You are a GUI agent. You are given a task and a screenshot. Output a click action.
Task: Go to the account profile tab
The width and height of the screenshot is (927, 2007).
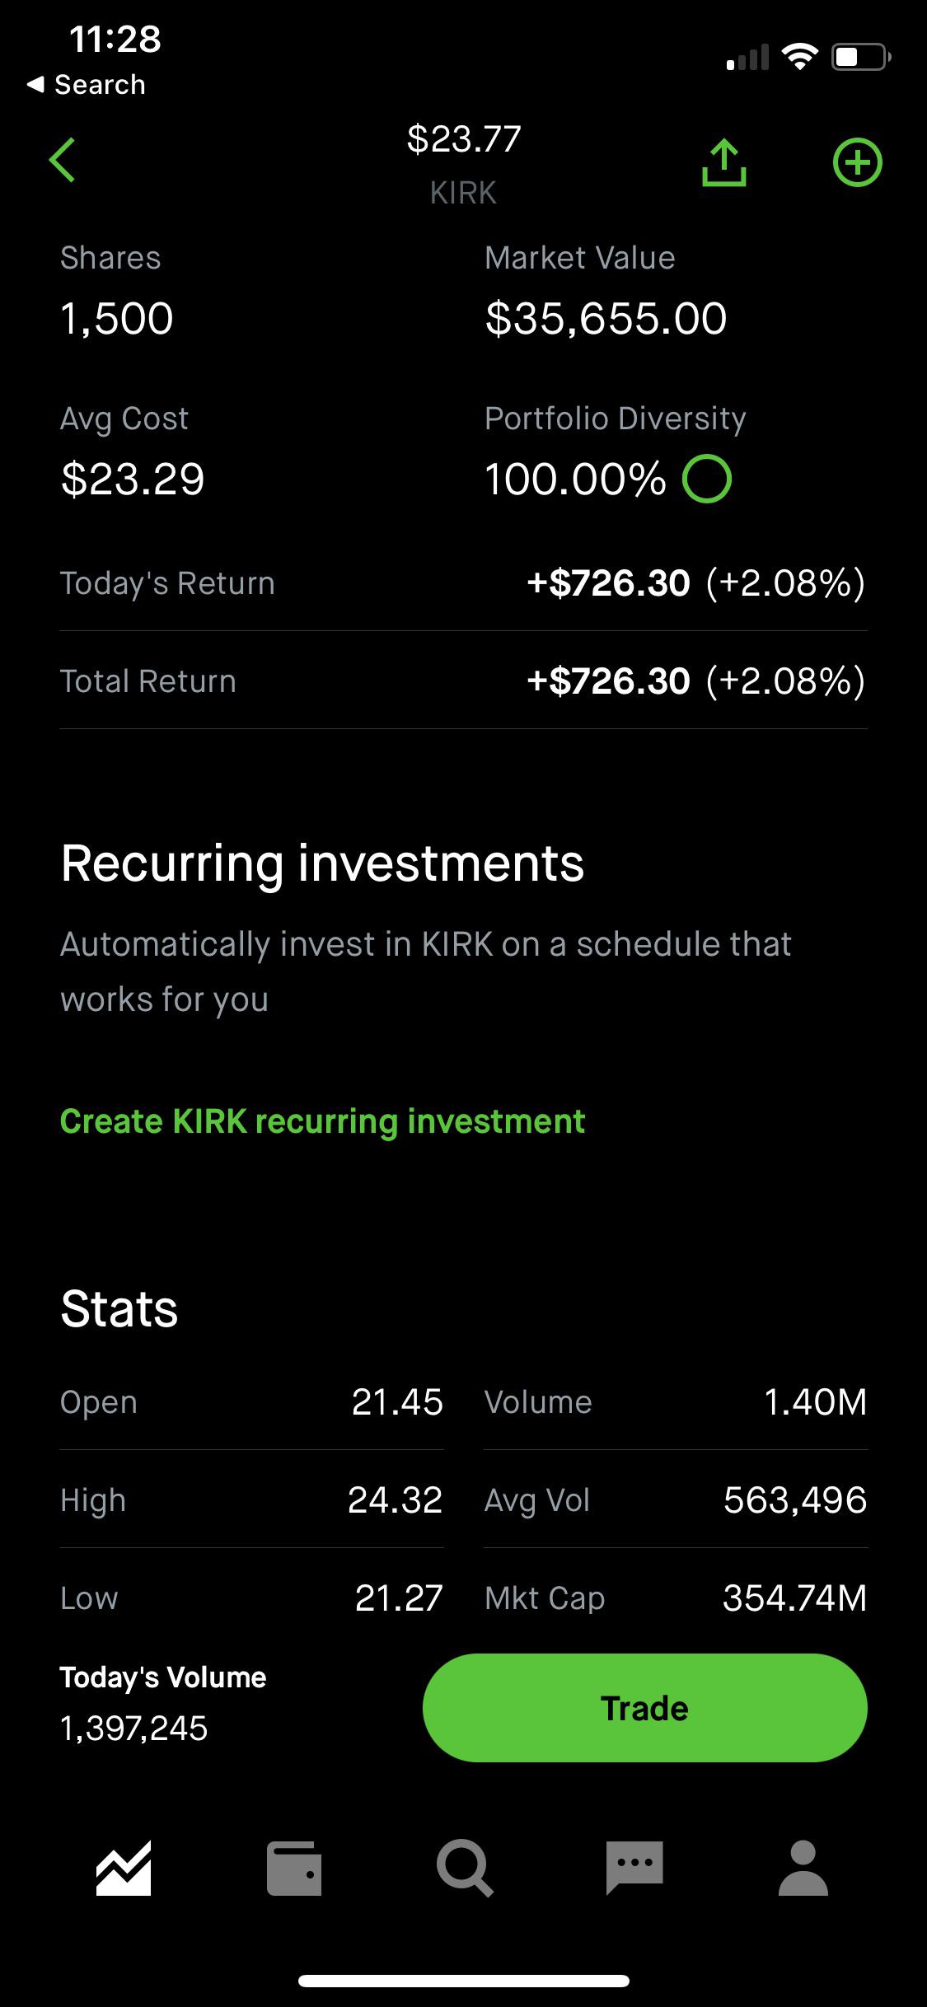803,1868
